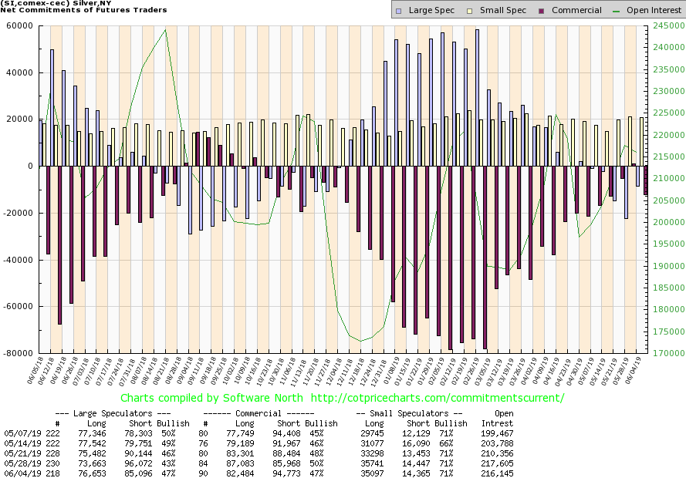Click the purple Commercial legend swatch
686x478 pixels.
543,11
